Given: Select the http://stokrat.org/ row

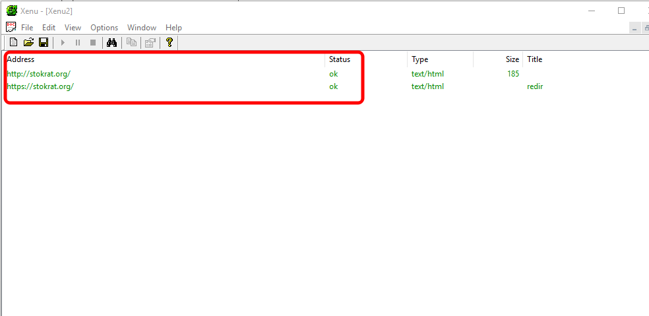Looking at the screenshot, I should click(38, 74).
